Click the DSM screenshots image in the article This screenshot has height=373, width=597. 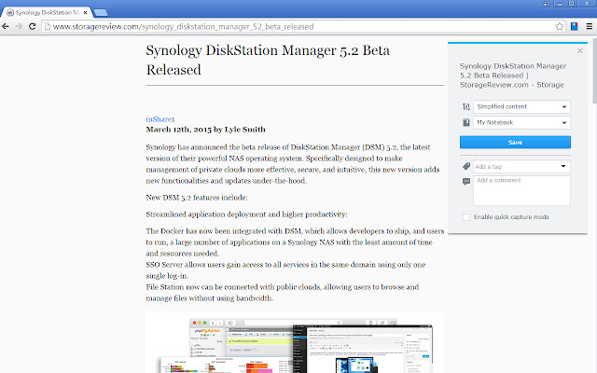click(295, 342)
